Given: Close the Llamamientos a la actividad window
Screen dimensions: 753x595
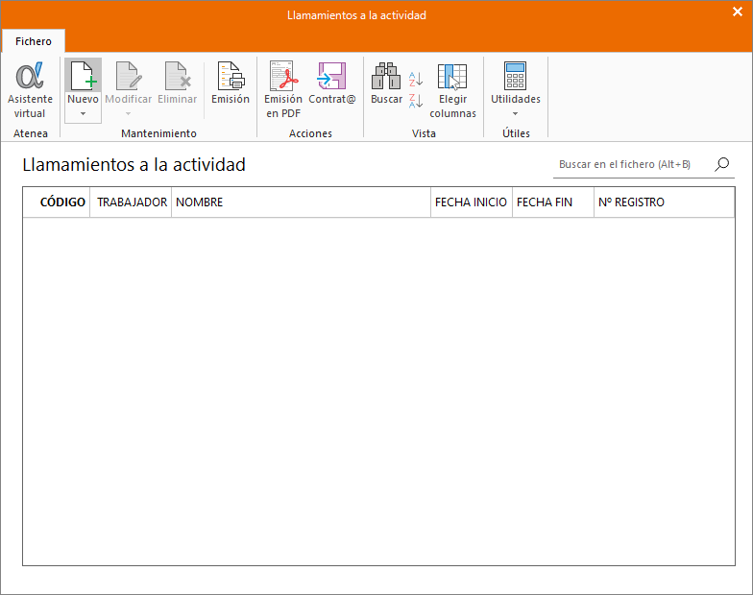Looking at the screenshot, I should [738, 12].
